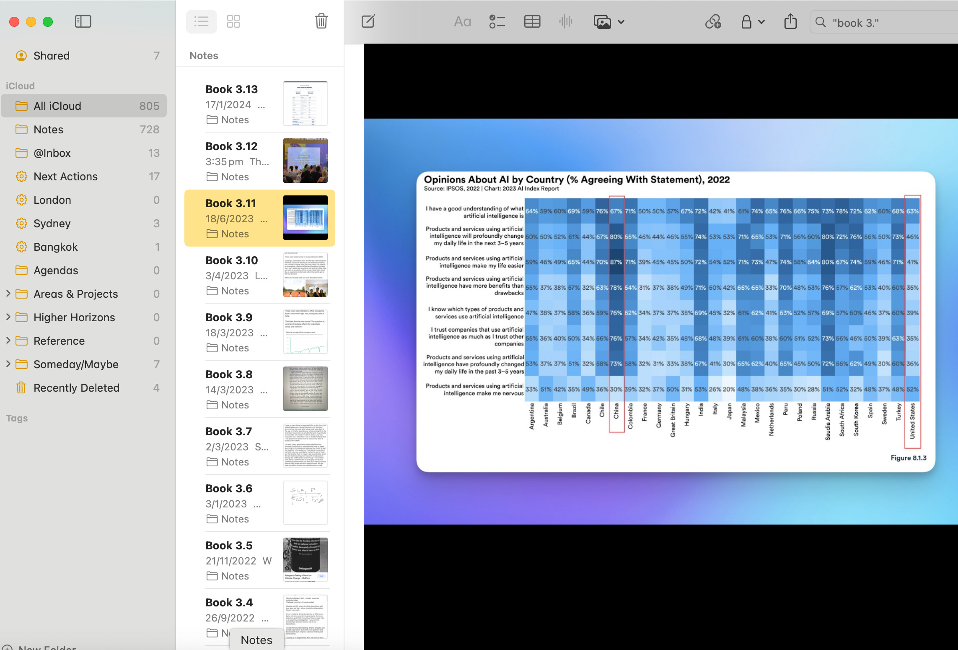Expand the Areas & Projects folder
The image size is (958, 650).
pyautogui.click(x=8, y=294)
